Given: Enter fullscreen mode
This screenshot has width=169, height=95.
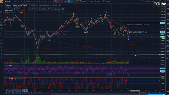Looking at the screenshot, I should [164, 1].
